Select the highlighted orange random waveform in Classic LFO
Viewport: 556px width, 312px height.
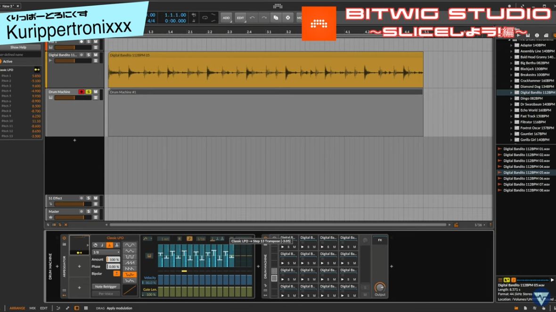point(130,275)
